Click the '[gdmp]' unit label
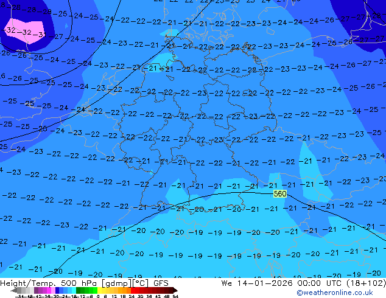The width and height of the screenshot is (386, 298). (116, 283)
